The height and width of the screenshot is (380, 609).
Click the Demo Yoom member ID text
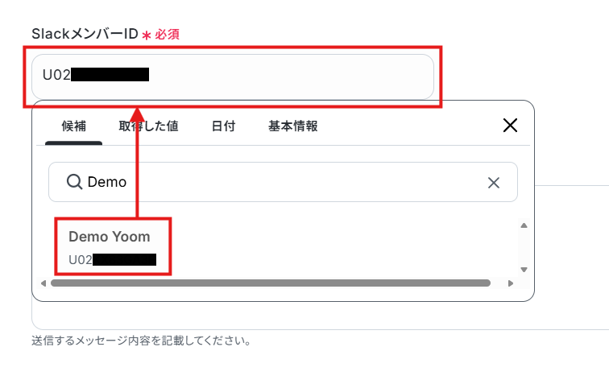[x=112, y=260]
